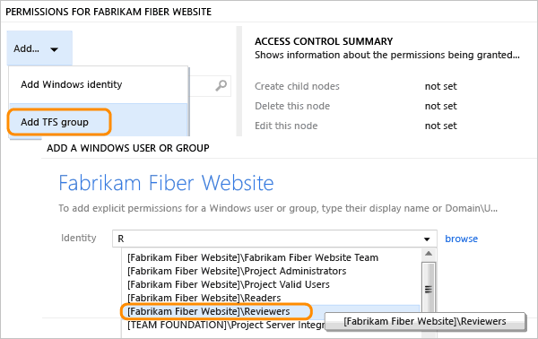Open the browse link
Screen dimensions: 538x339
pos(461,239)
